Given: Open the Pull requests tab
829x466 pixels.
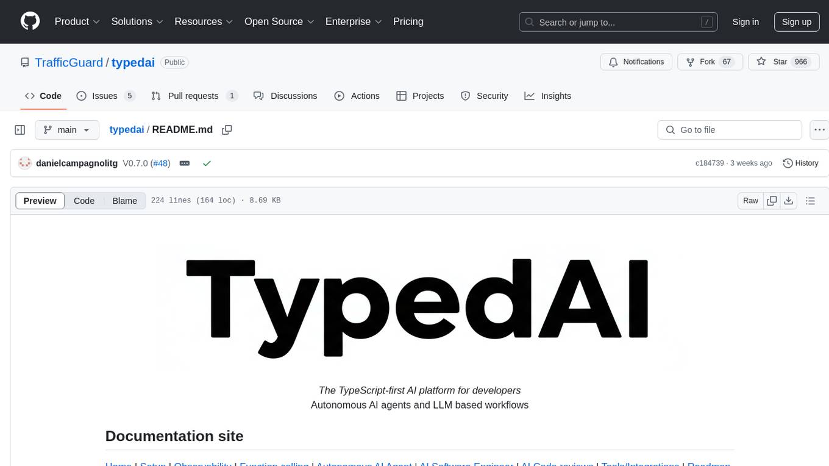Looking at the screenshot, I should [194, 96].
